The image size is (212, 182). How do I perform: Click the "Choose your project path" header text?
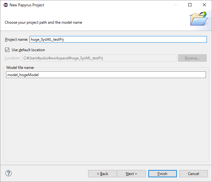tap(43, 22)
